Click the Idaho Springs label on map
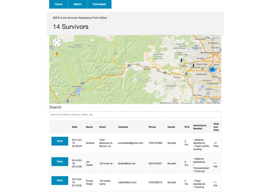 147,68
